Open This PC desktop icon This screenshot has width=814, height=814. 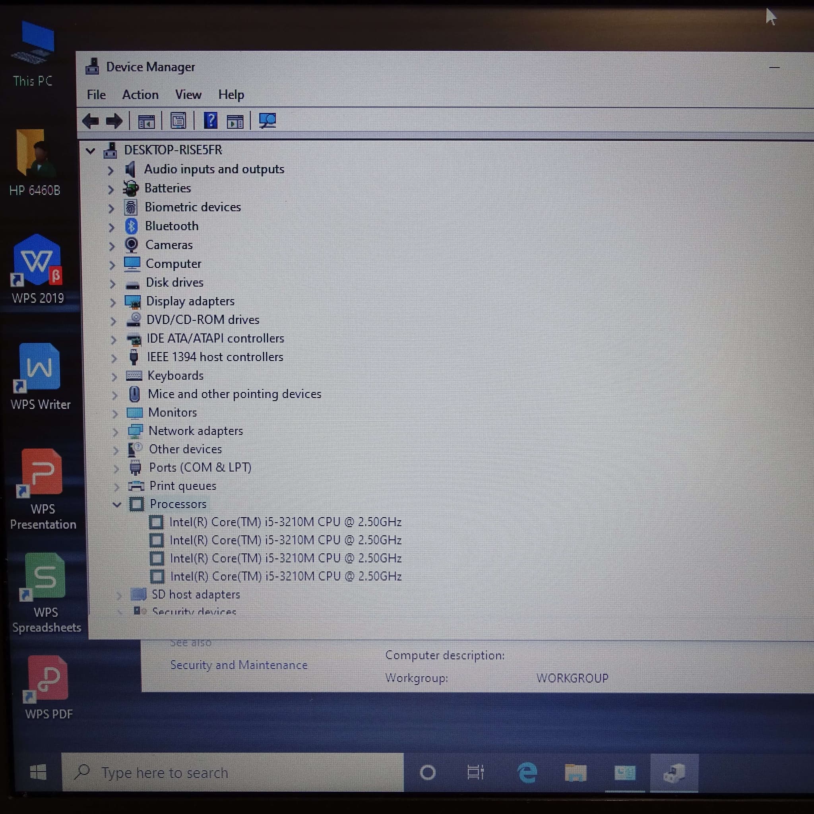point(33,54)
